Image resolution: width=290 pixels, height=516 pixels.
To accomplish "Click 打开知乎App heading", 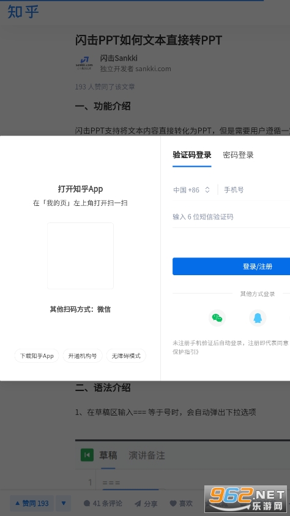I will (81, 189).
